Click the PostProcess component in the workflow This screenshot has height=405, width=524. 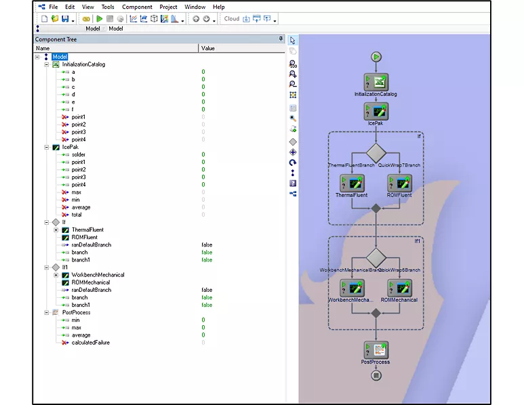(376, 350)
